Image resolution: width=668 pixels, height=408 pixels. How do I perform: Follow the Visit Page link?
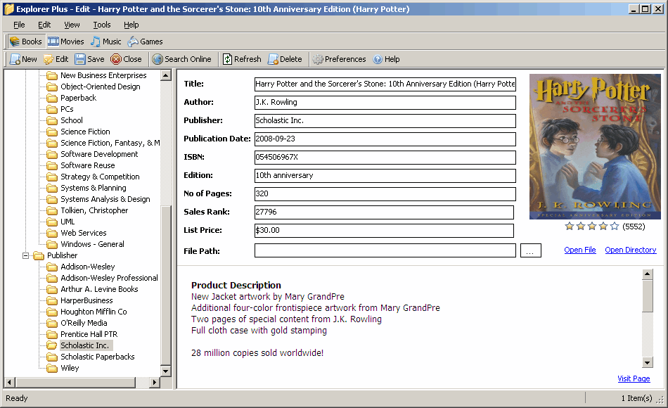(x=634, y=378)
